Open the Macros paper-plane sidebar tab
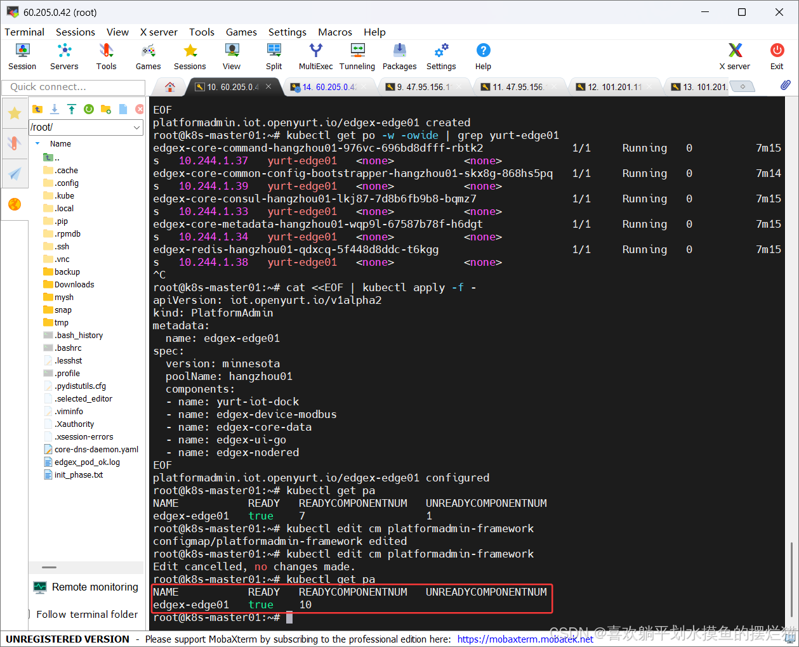 point(15,173)
